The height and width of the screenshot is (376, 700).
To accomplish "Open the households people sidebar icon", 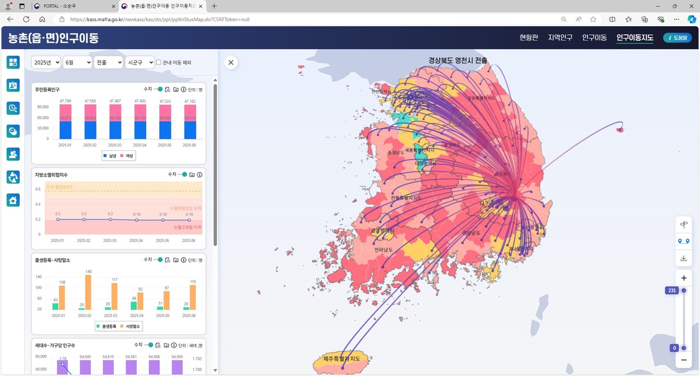I will pyautogui.click(x=13, y=154).
